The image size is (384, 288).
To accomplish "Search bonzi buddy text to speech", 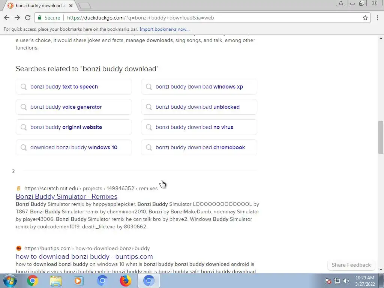I will click(x=74, y=87).
